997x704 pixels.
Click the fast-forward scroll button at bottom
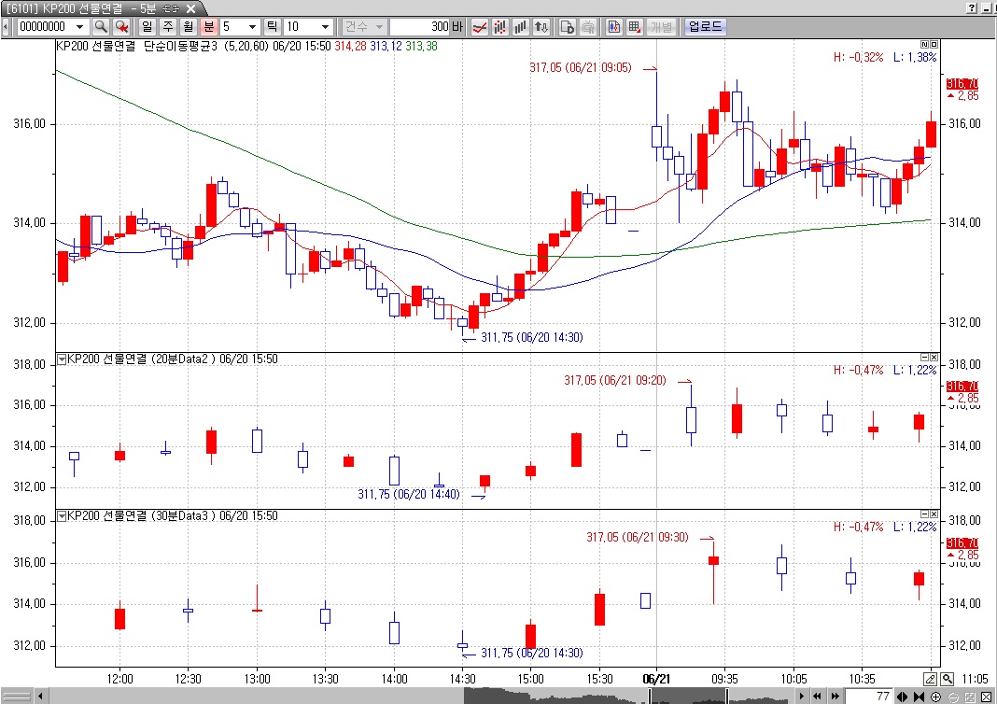(x=835, y=697)
